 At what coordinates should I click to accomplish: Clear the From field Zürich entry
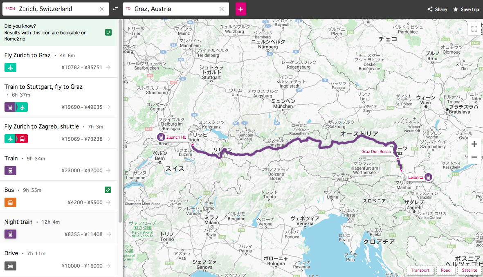(102, 9)
